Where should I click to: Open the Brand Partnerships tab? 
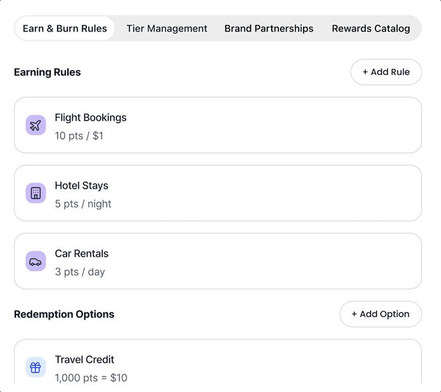click(x=269, y=29)
